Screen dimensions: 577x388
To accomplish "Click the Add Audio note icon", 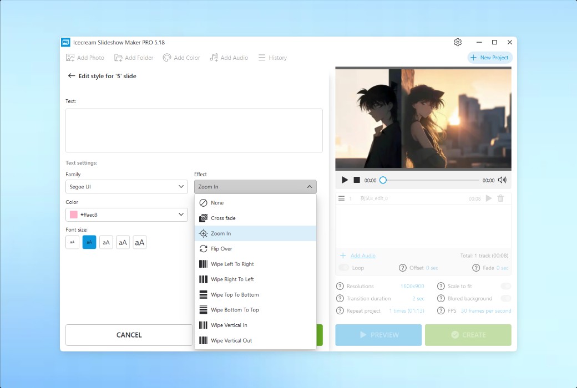I will pyautogui.click(x=212, y=57).
